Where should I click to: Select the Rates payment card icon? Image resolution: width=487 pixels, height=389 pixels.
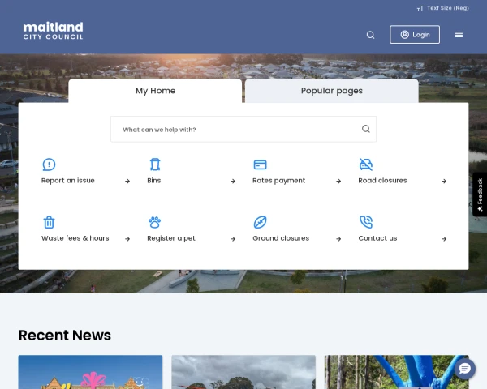pyautogui.click(x=260, y=165)
